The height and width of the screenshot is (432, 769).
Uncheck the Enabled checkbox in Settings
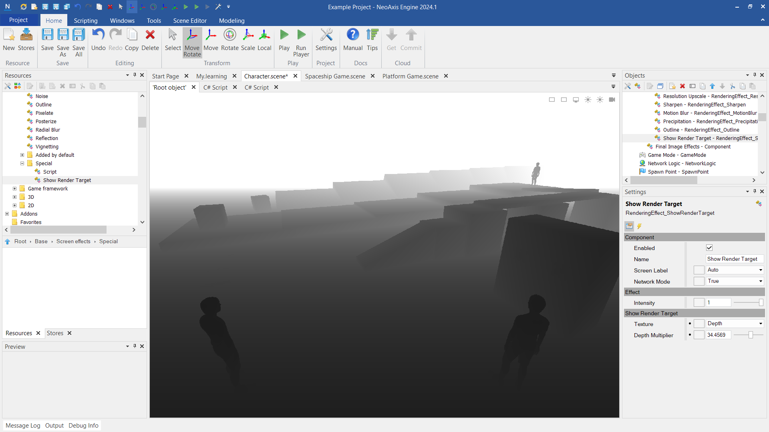(709, 248)
